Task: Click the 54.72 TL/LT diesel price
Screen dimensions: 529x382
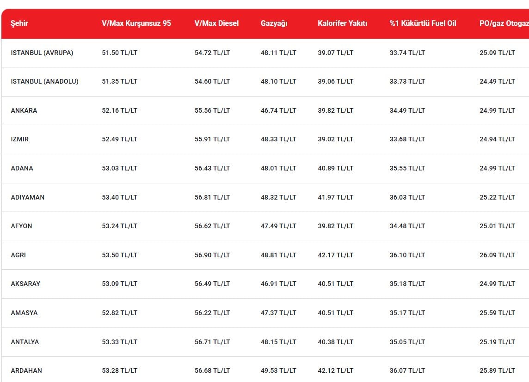Action: click(x=212, y=53)
